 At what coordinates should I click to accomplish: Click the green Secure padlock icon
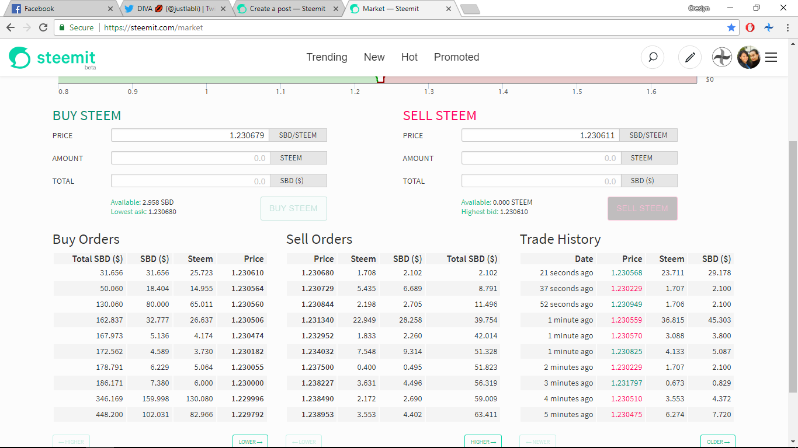click(x=62, y=27)
